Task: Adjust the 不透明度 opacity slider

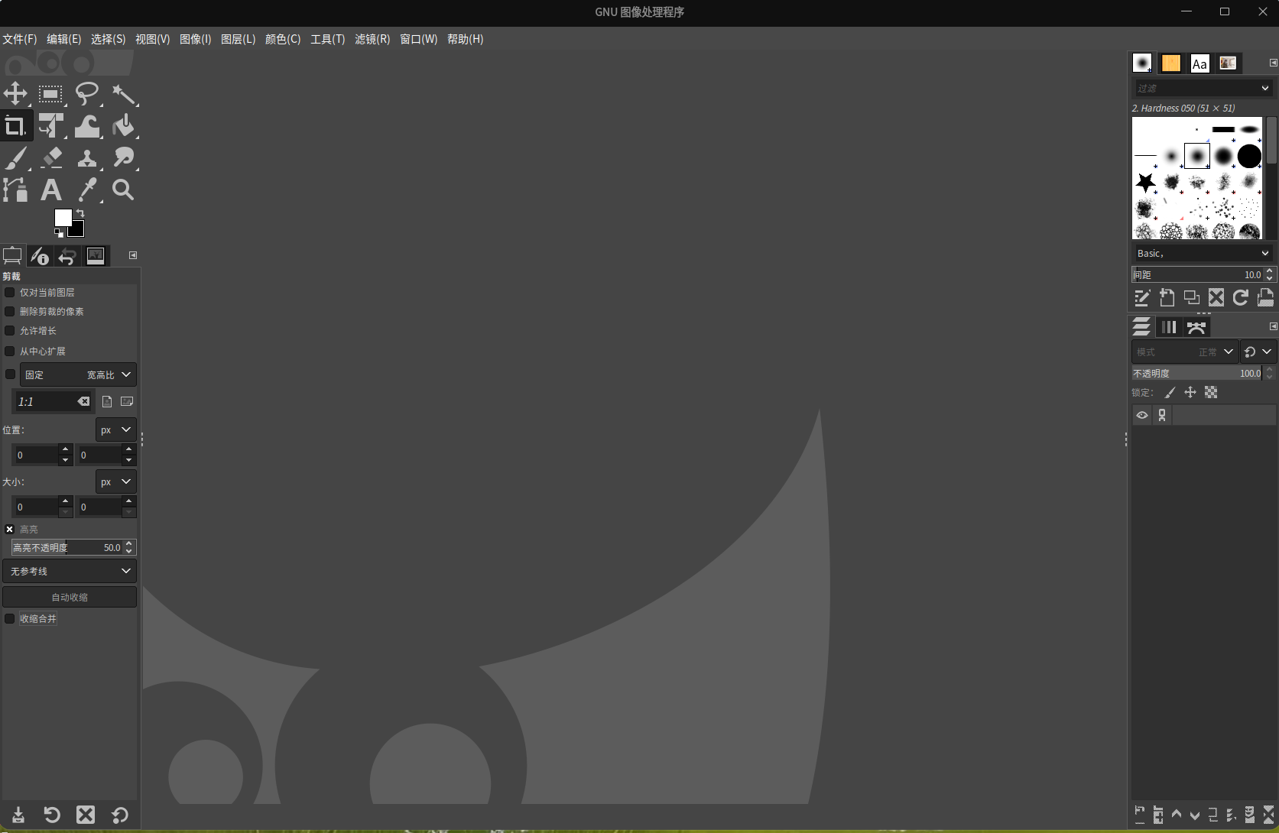Action: [1197, 373]
